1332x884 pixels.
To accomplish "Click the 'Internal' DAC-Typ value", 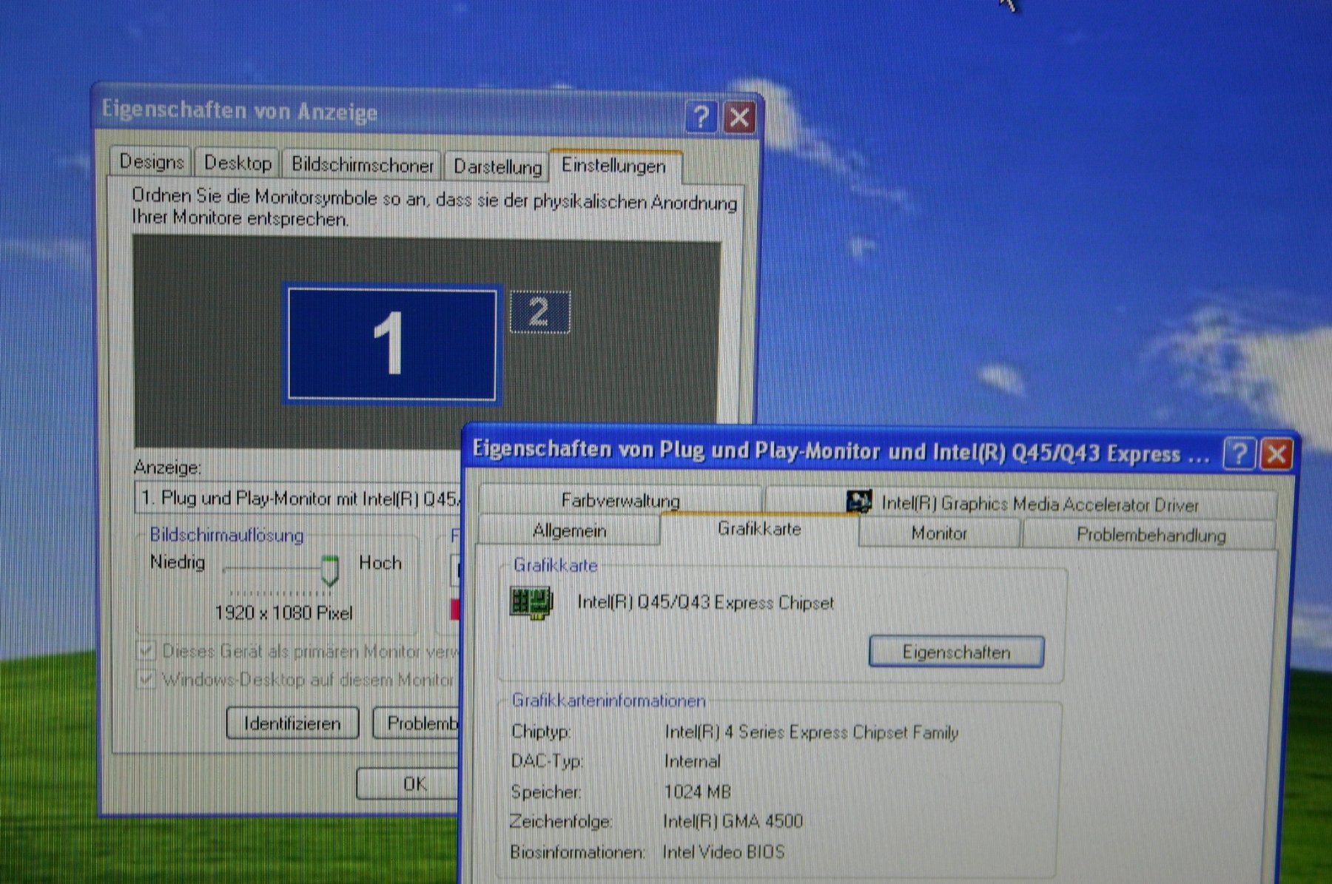I will (692, 761).
